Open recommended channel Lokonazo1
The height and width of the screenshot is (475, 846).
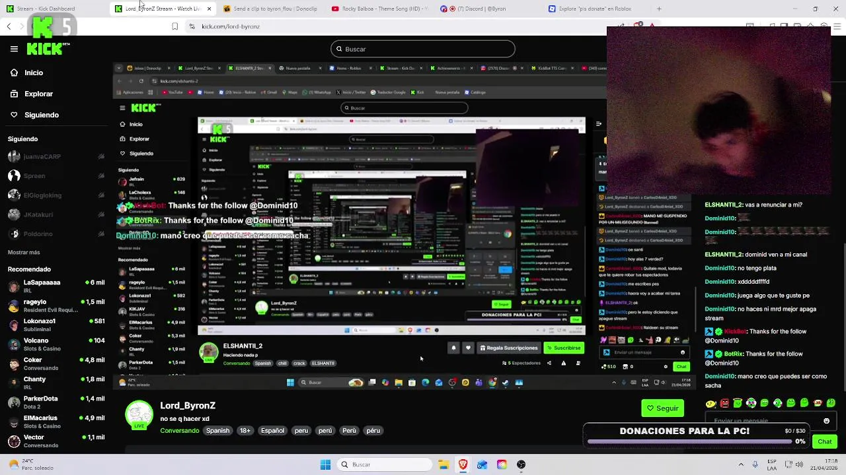tap(56, 325)
